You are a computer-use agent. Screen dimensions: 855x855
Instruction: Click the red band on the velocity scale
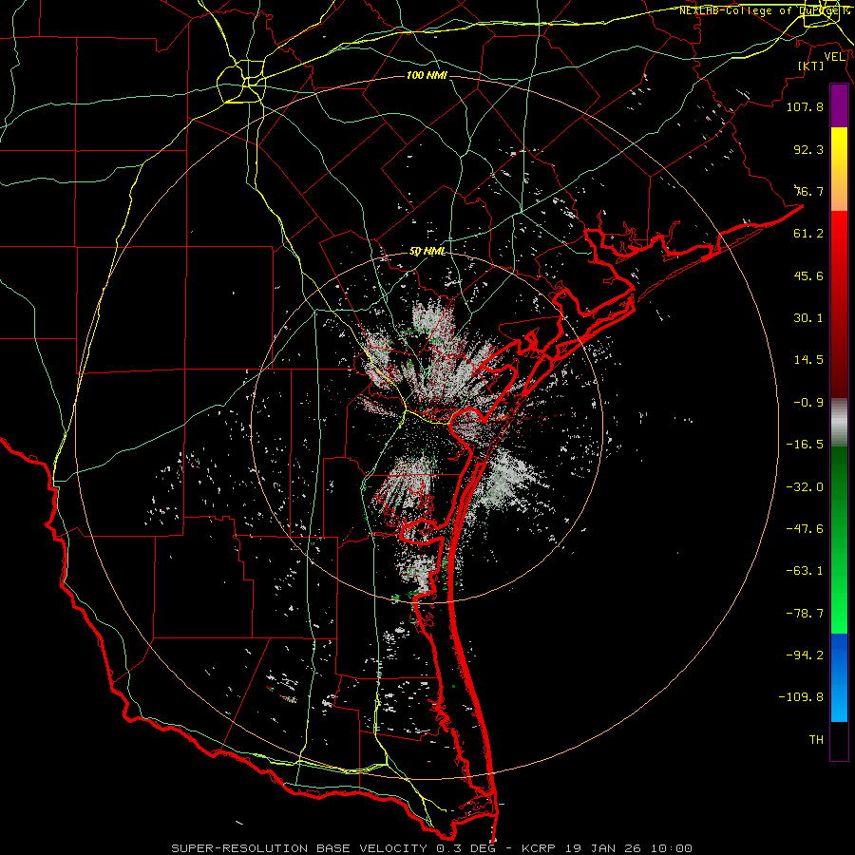[x=839, y=304]
